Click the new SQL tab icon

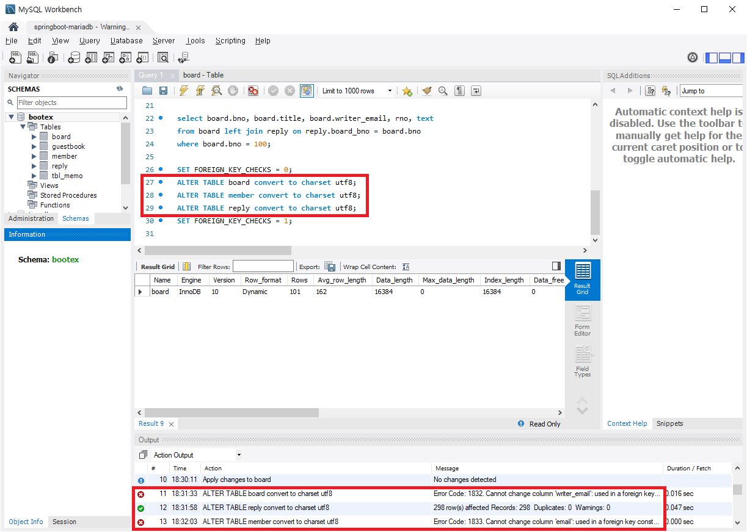tap(16, 57)
